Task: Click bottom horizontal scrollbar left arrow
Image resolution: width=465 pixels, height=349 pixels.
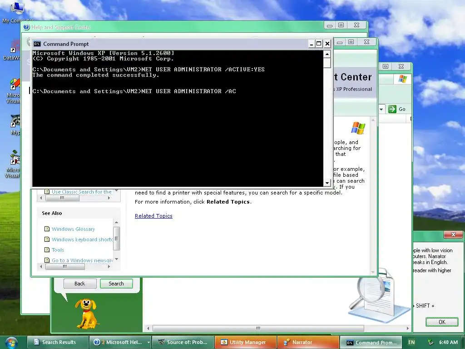Action: 148,328
